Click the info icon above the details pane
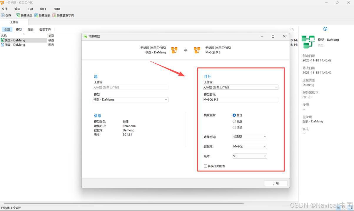Image resolution: width=354 pixels, height=211 pixels. point(325,29)
